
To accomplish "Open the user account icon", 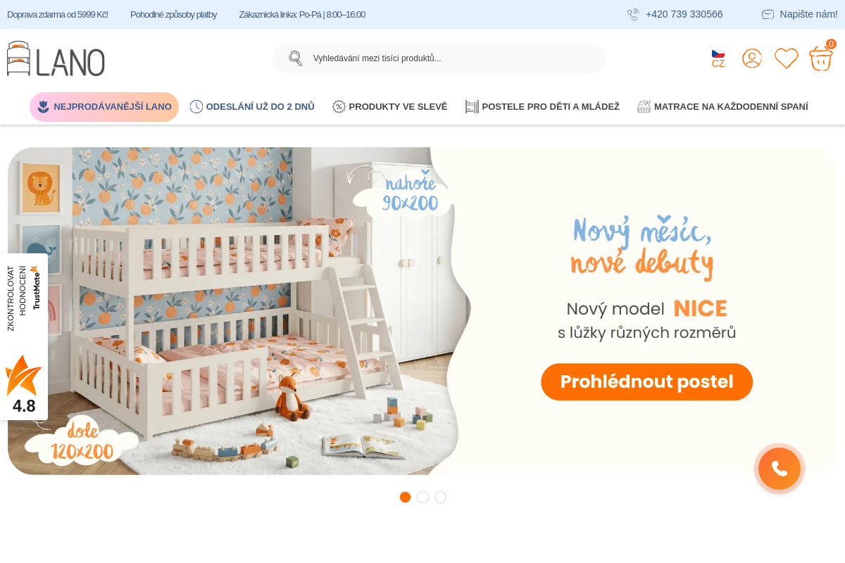I will coord(752,58).
